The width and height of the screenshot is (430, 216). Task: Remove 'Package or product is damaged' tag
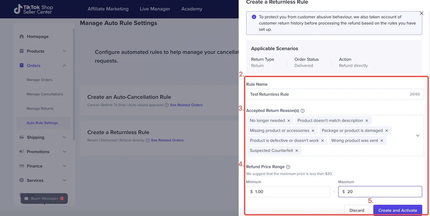click(386, 131)
